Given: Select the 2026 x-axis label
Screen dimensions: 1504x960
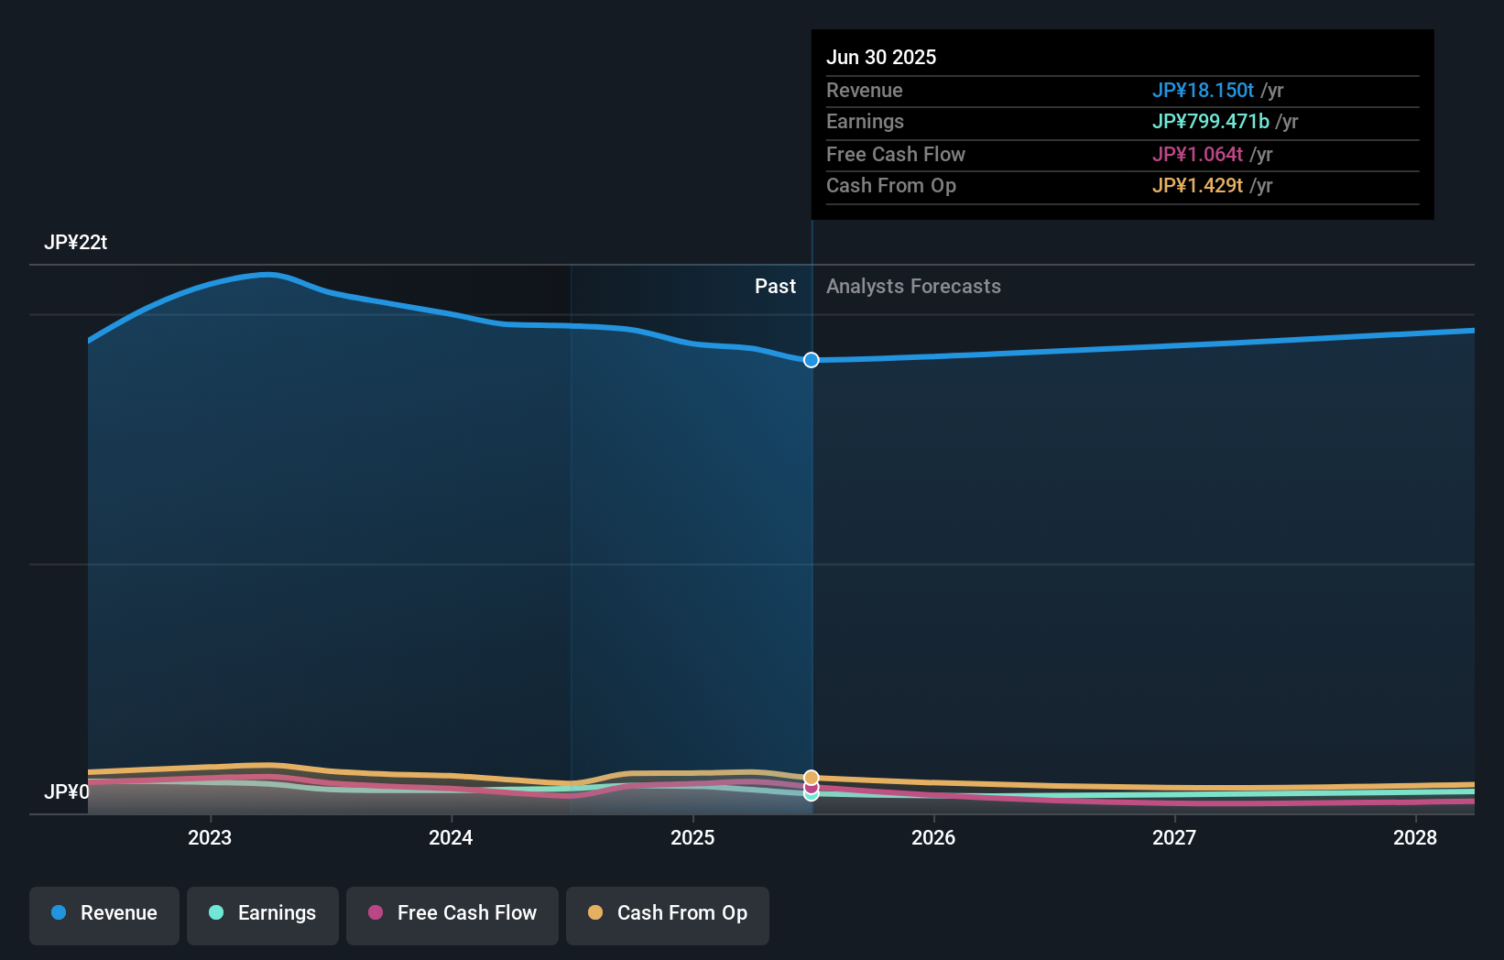Looking at the screenshot, I should [x=933, y=837].
